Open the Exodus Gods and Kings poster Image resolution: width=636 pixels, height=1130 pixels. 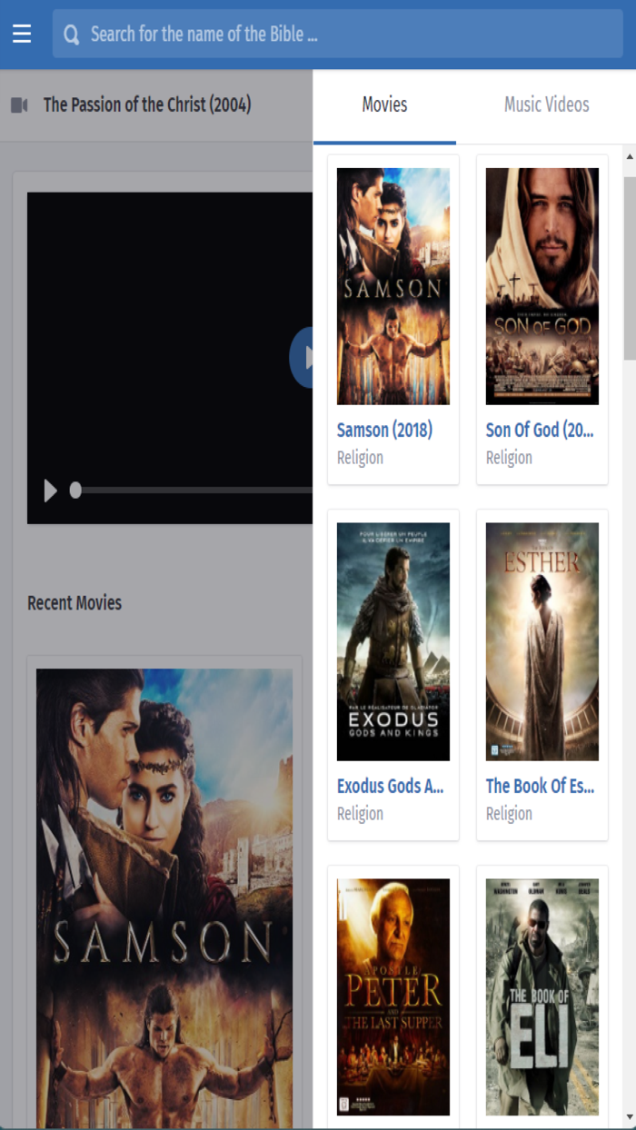(393, 641)
